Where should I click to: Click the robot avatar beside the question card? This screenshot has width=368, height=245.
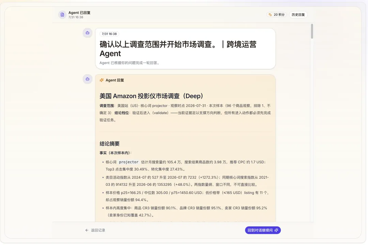tap(88, 33)
